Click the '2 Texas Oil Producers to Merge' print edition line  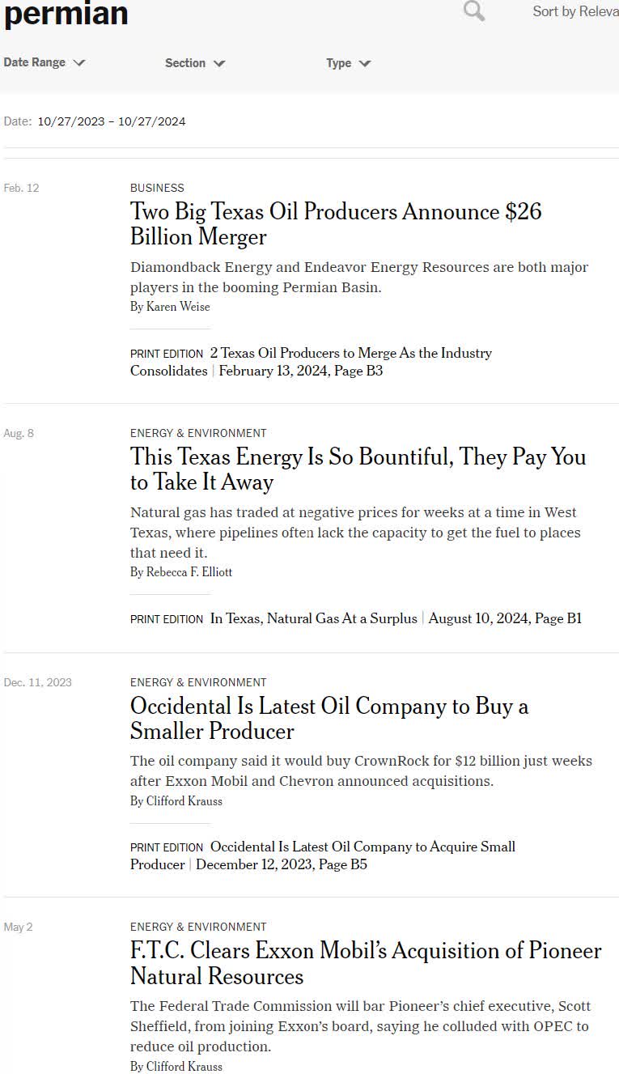tap(350, 354)
